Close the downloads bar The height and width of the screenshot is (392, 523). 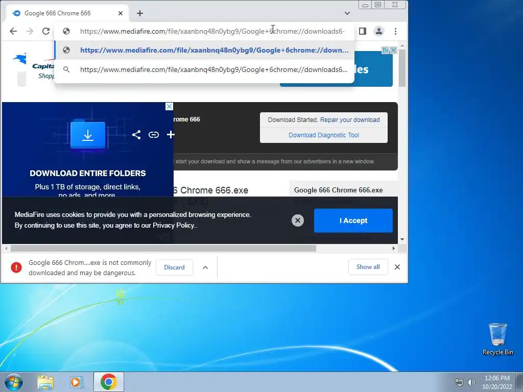[397, 267]
